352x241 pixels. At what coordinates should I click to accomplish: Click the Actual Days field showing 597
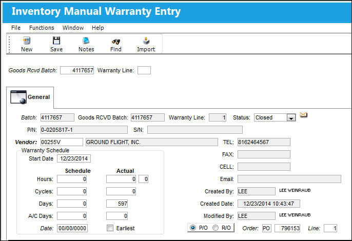pos(117,204)
